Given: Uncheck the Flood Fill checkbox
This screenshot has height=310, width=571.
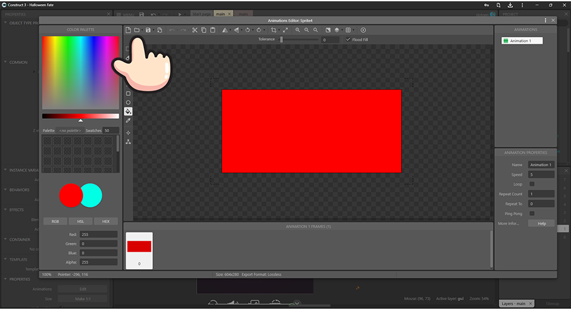Looking at the screenshot, I should click(348, 39).
